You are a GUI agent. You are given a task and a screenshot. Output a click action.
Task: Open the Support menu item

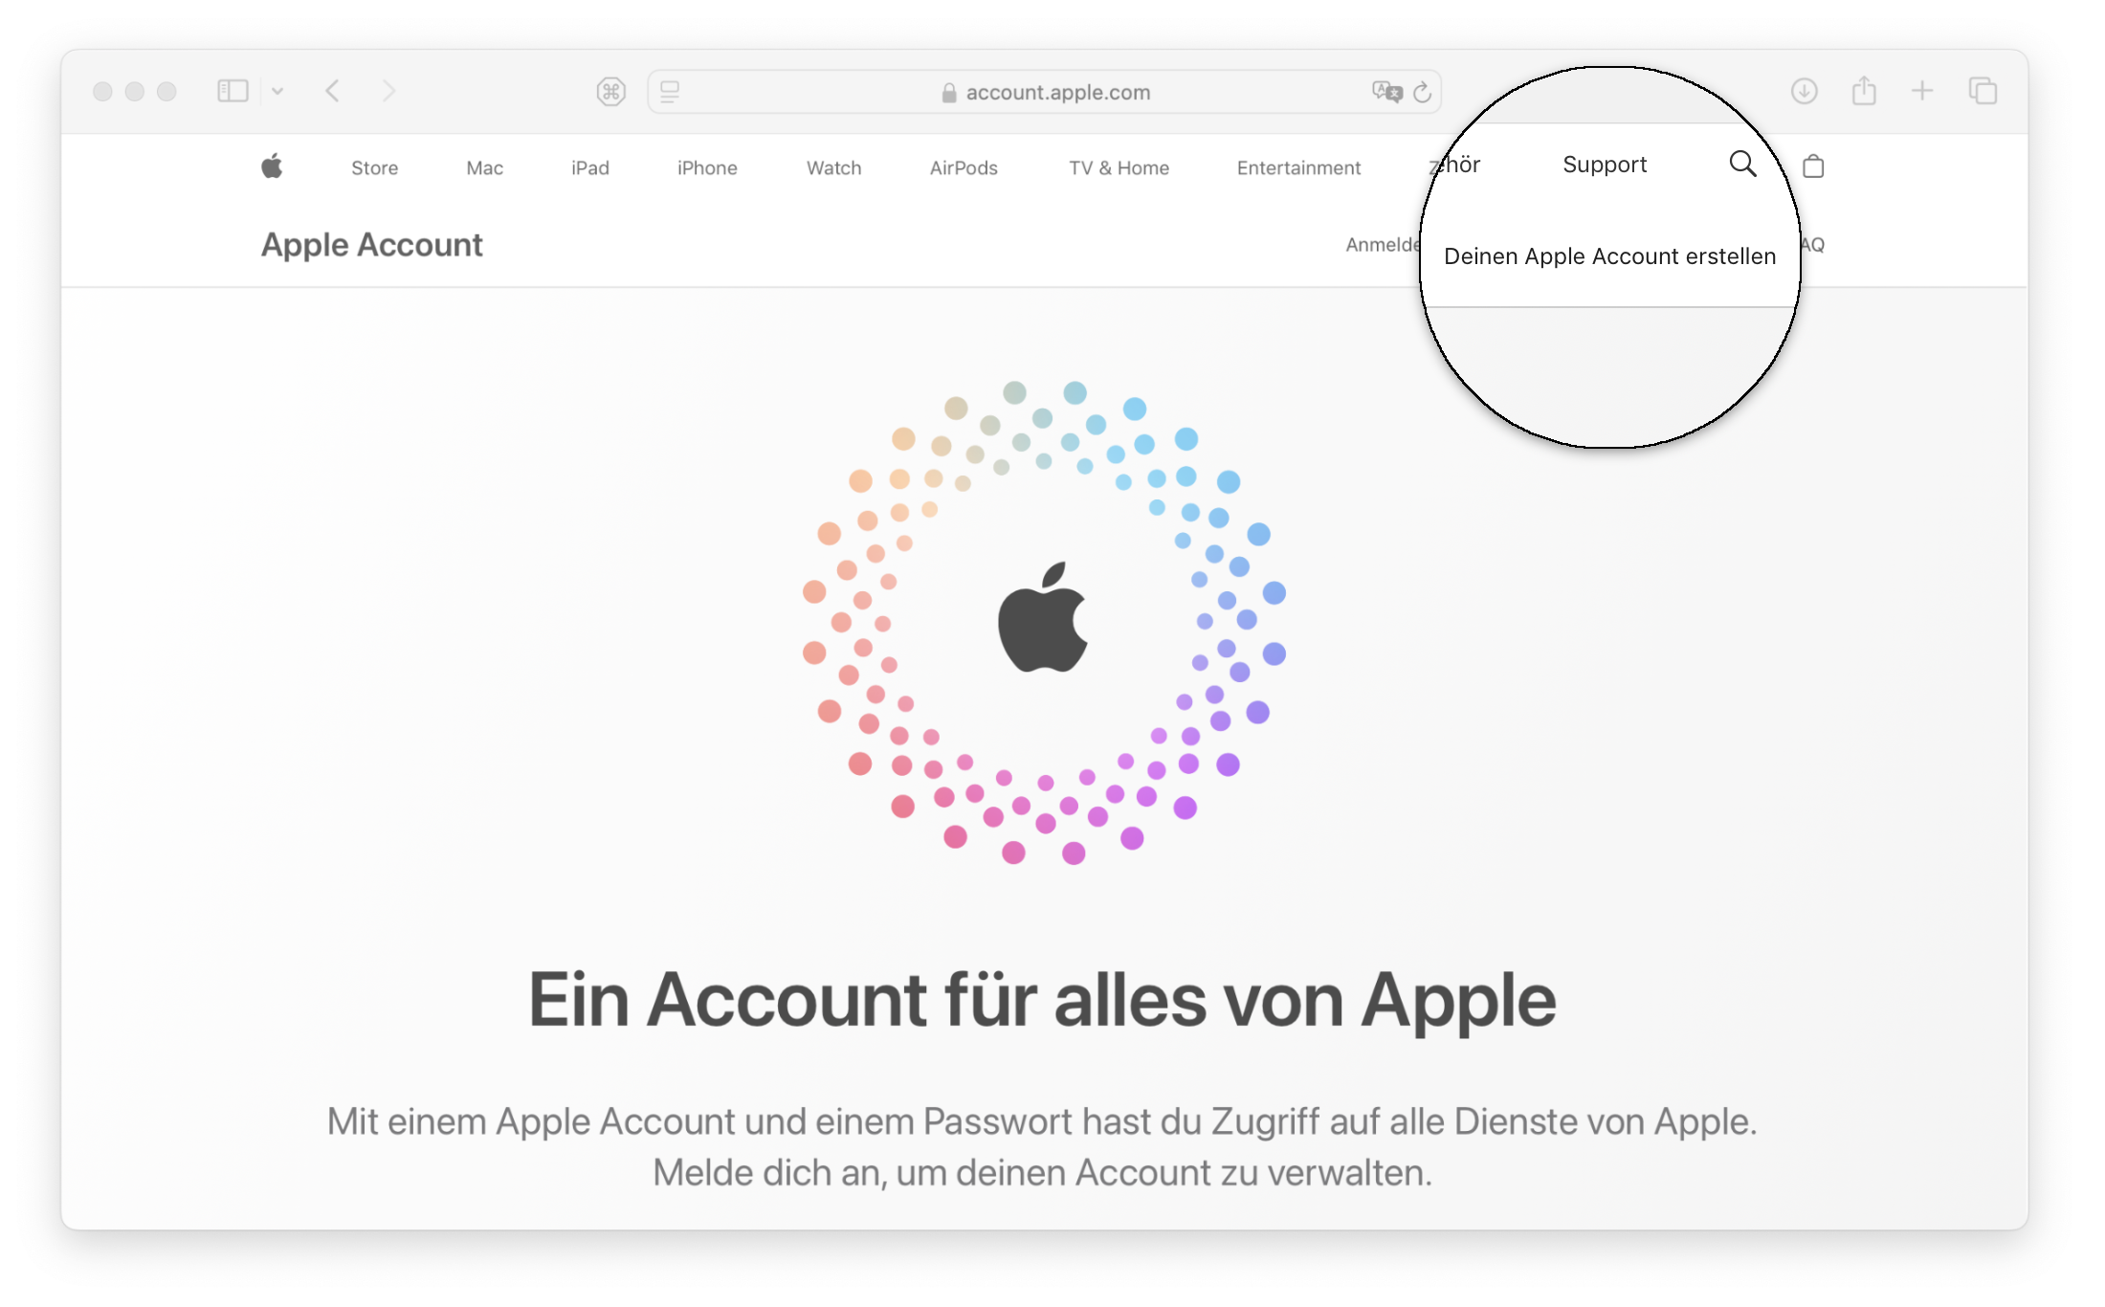(x=1602, y=165)
